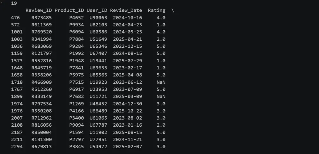Click the Review_ID column header
This screenshot has height=154, width=319.
click(x=39, y=10)
